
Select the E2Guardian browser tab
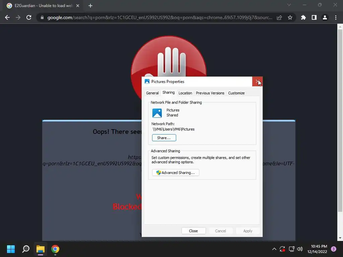tap(43, 6)
